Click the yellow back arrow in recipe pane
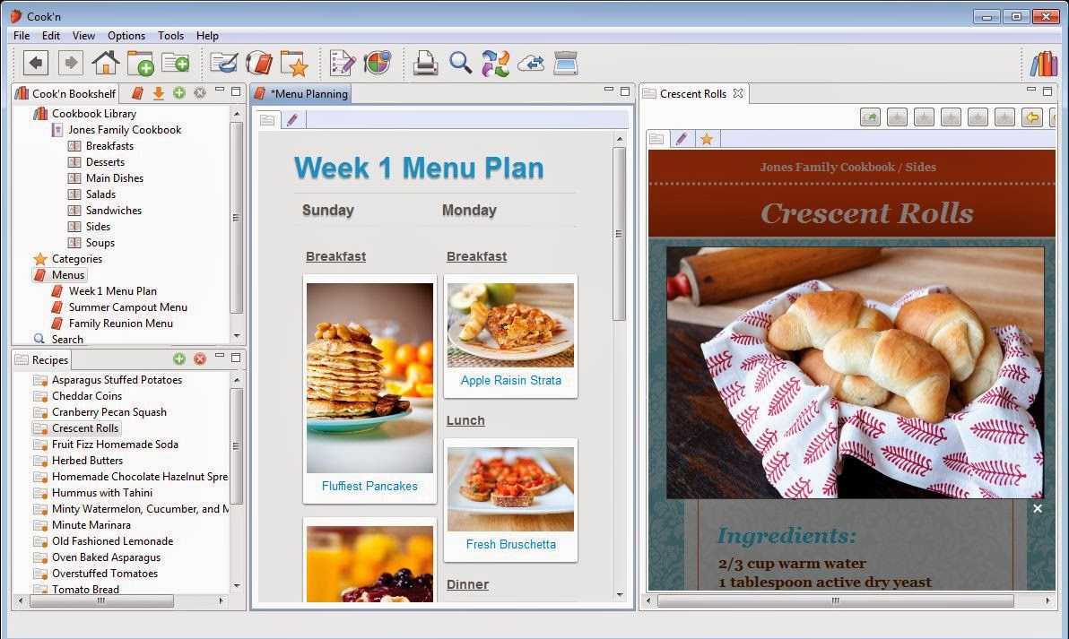This screenshot has width=1069, height=639. tap(1032, 117)
